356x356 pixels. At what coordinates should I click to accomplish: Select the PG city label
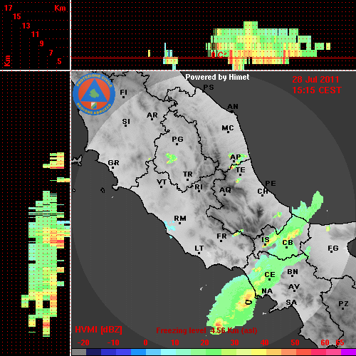tap(178, 139)
